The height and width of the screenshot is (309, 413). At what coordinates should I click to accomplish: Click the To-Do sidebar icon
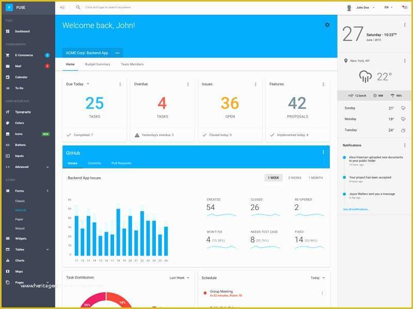click(8, 88)
